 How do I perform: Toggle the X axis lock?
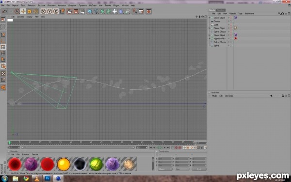[43, 11]
